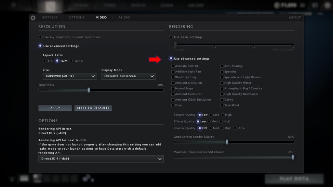Toggle Tree Wind on
The height and width of the screenshot is (187, 333).
(x=221, y=105)
